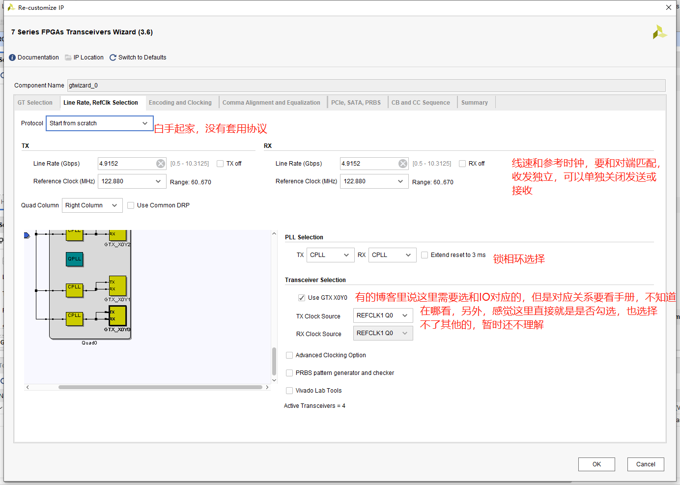Click the Quad0 label in diagram
This screenshot has width=680, height=485.
tap(89, 343)
